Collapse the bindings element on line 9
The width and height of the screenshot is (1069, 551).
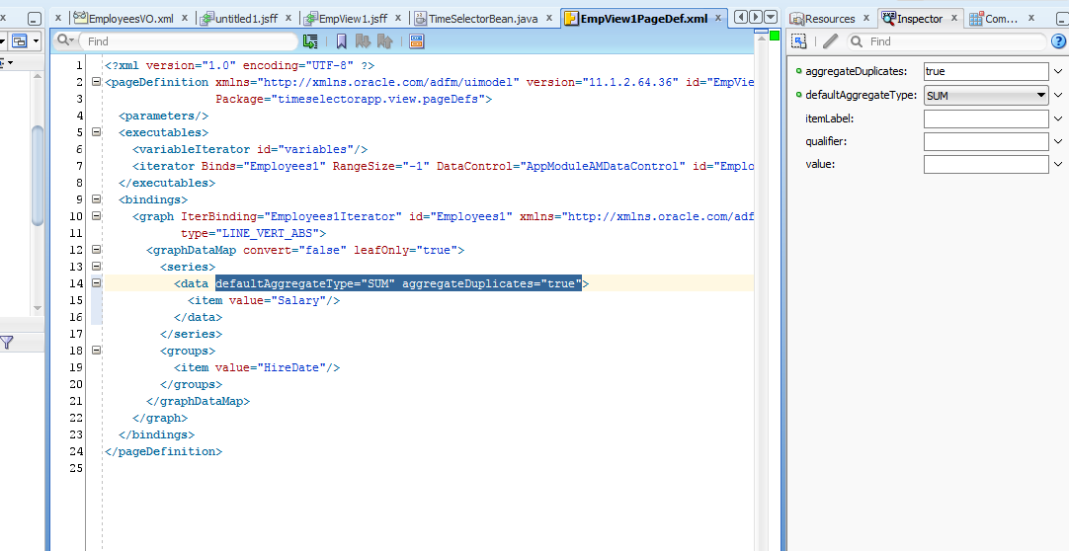(96, 199)
